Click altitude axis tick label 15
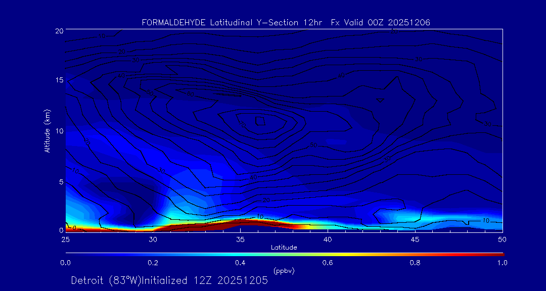The image size is (546, 291). 59,80
